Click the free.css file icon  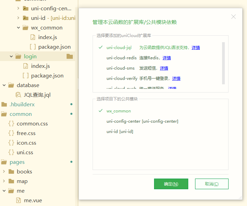click(x=11, y=133)
